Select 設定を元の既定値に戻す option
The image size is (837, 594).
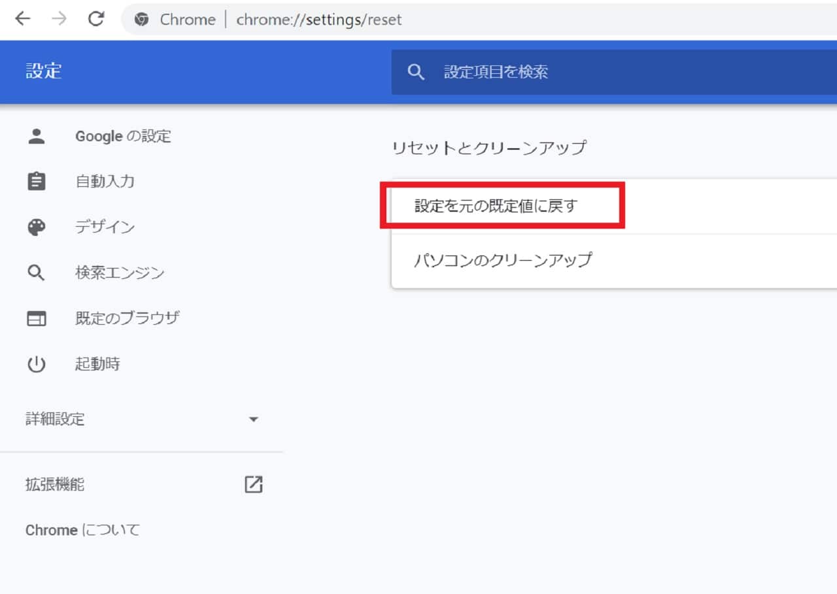coord(496,206)
